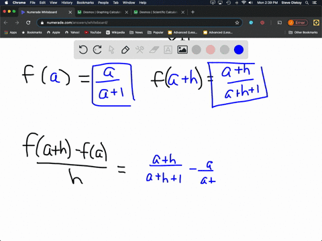Open the blue circle browser extension
322x241 pixels.
point(251,23)
